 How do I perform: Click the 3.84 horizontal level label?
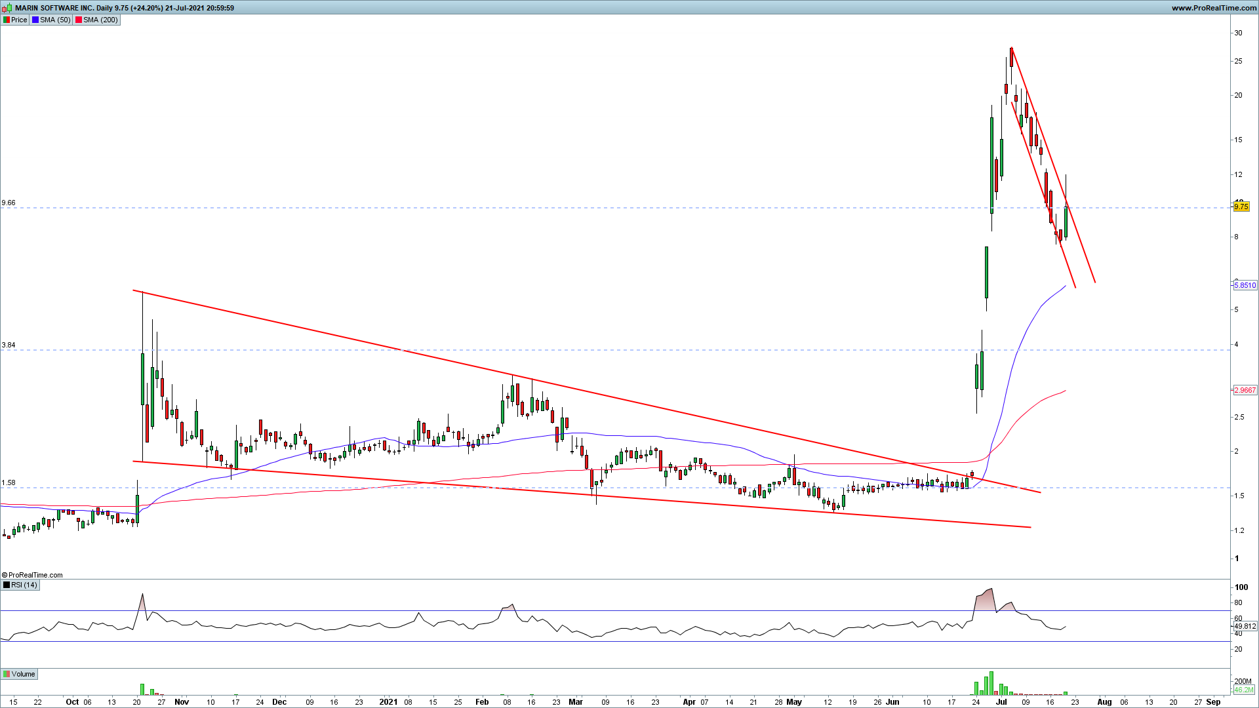(9, 345)
